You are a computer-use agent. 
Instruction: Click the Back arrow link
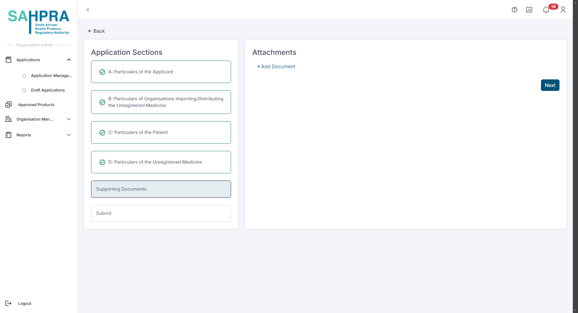click(96, 31)
